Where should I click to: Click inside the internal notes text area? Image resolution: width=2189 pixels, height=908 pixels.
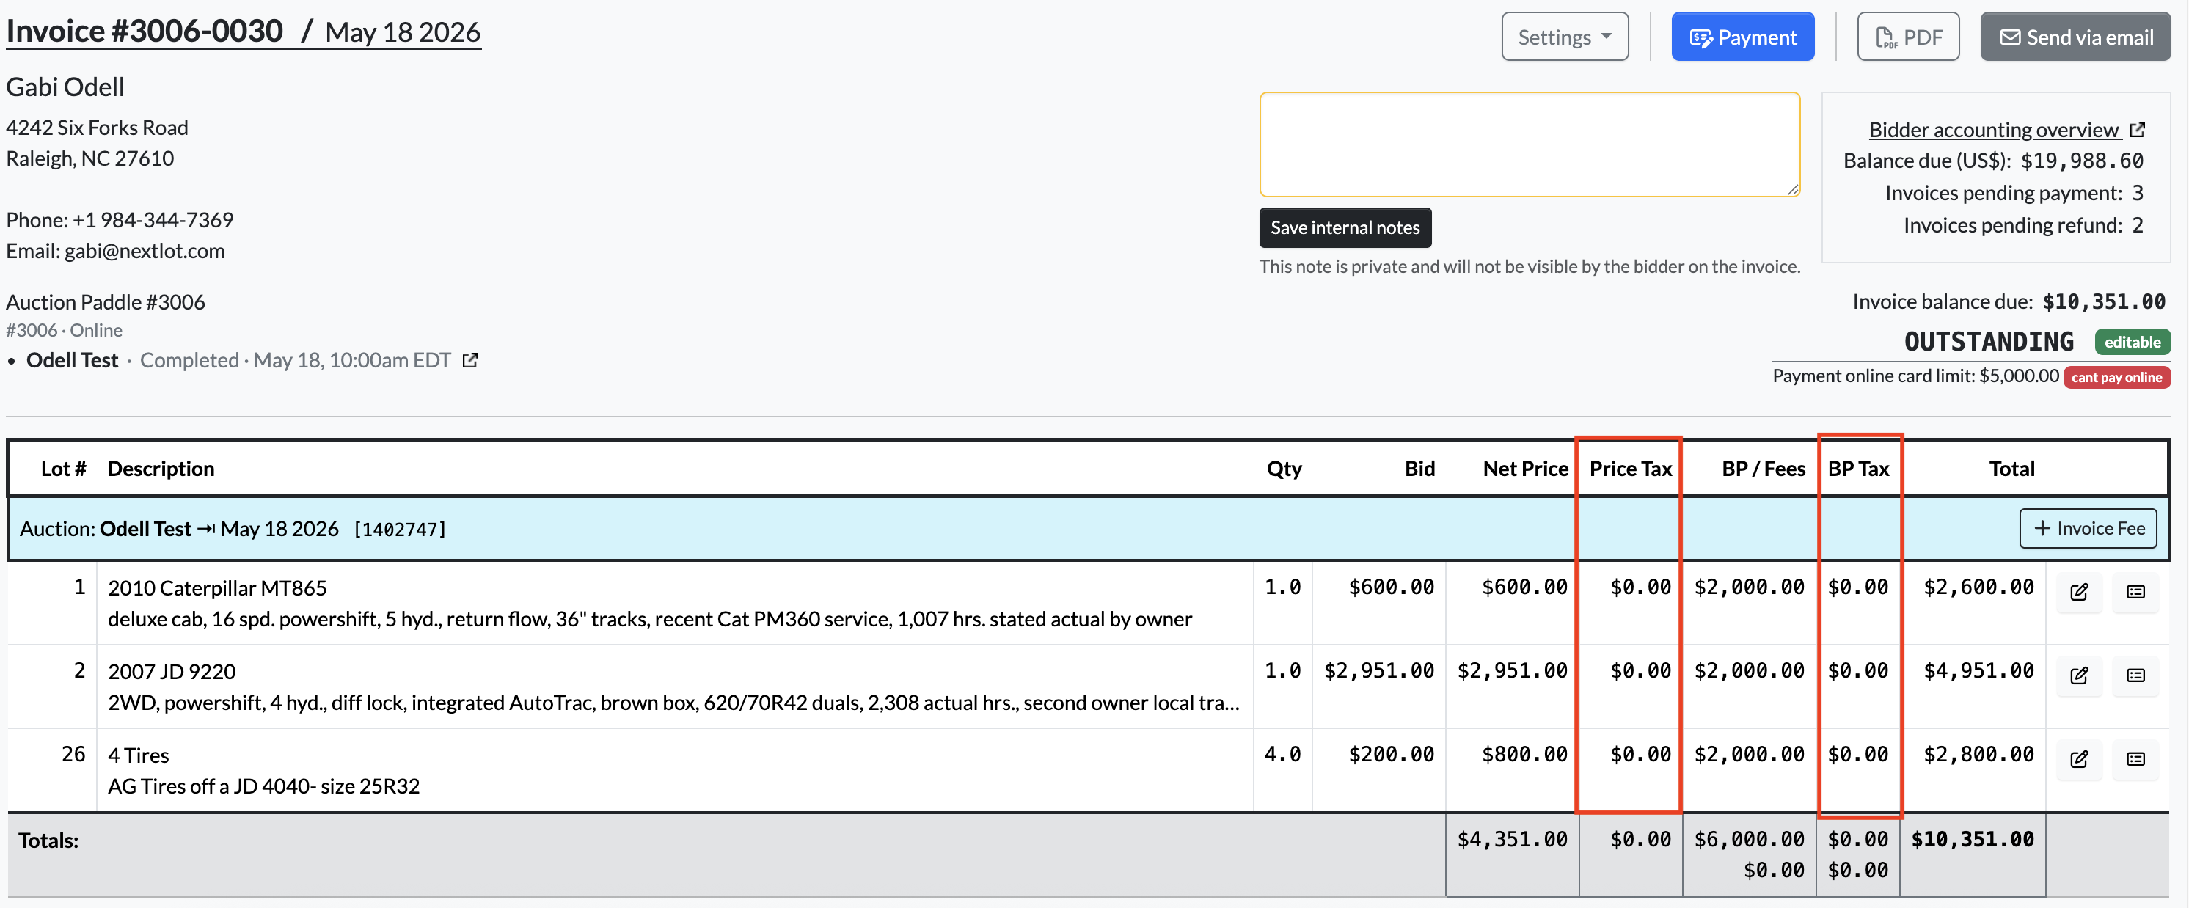(x=1530, y=144)
